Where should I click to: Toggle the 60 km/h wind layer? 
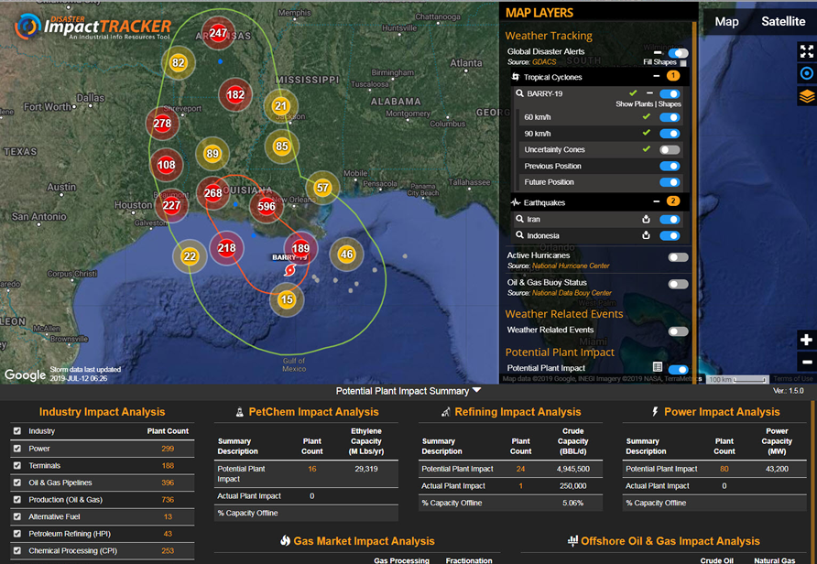(670, 117)
